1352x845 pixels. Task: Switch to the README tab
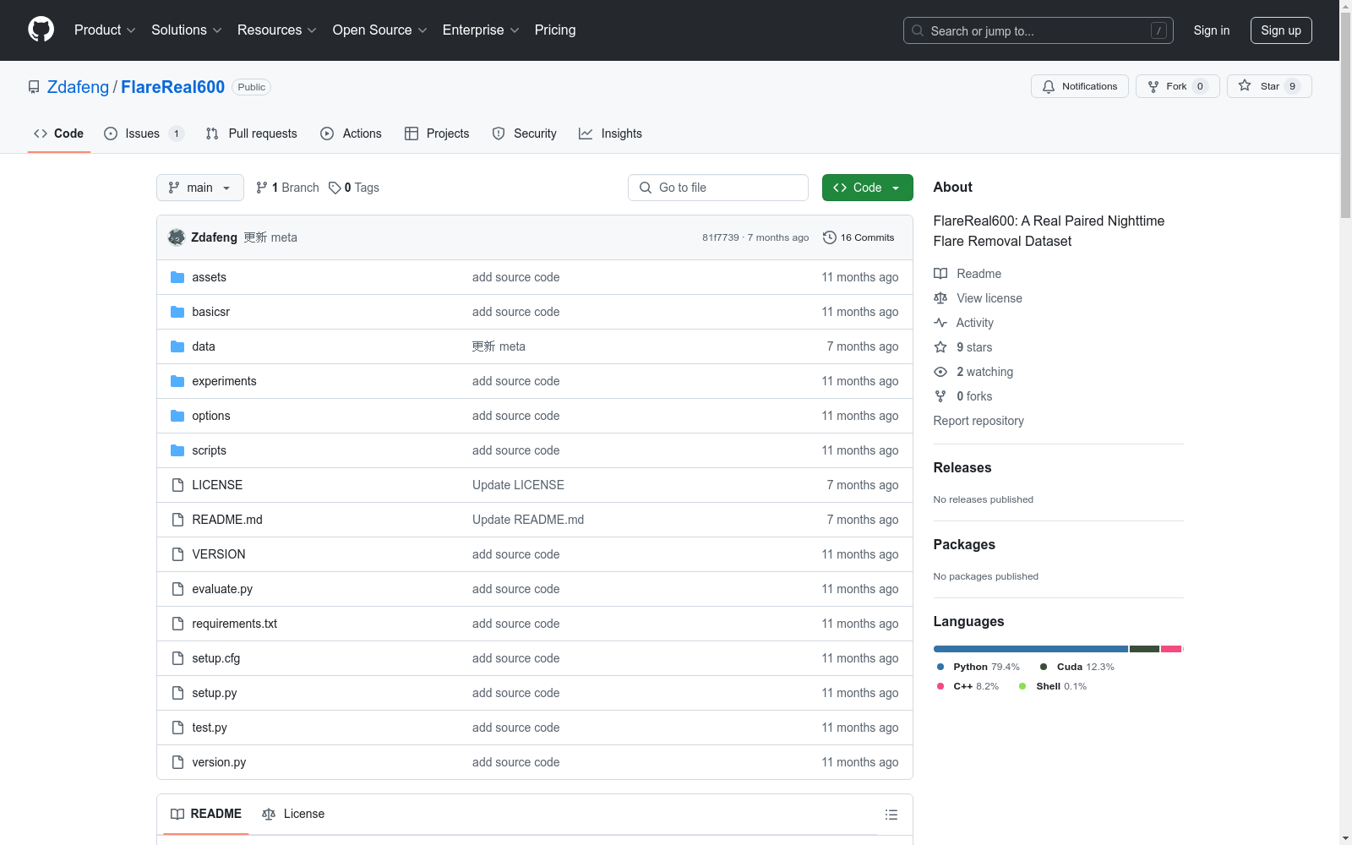pos(206,814)
